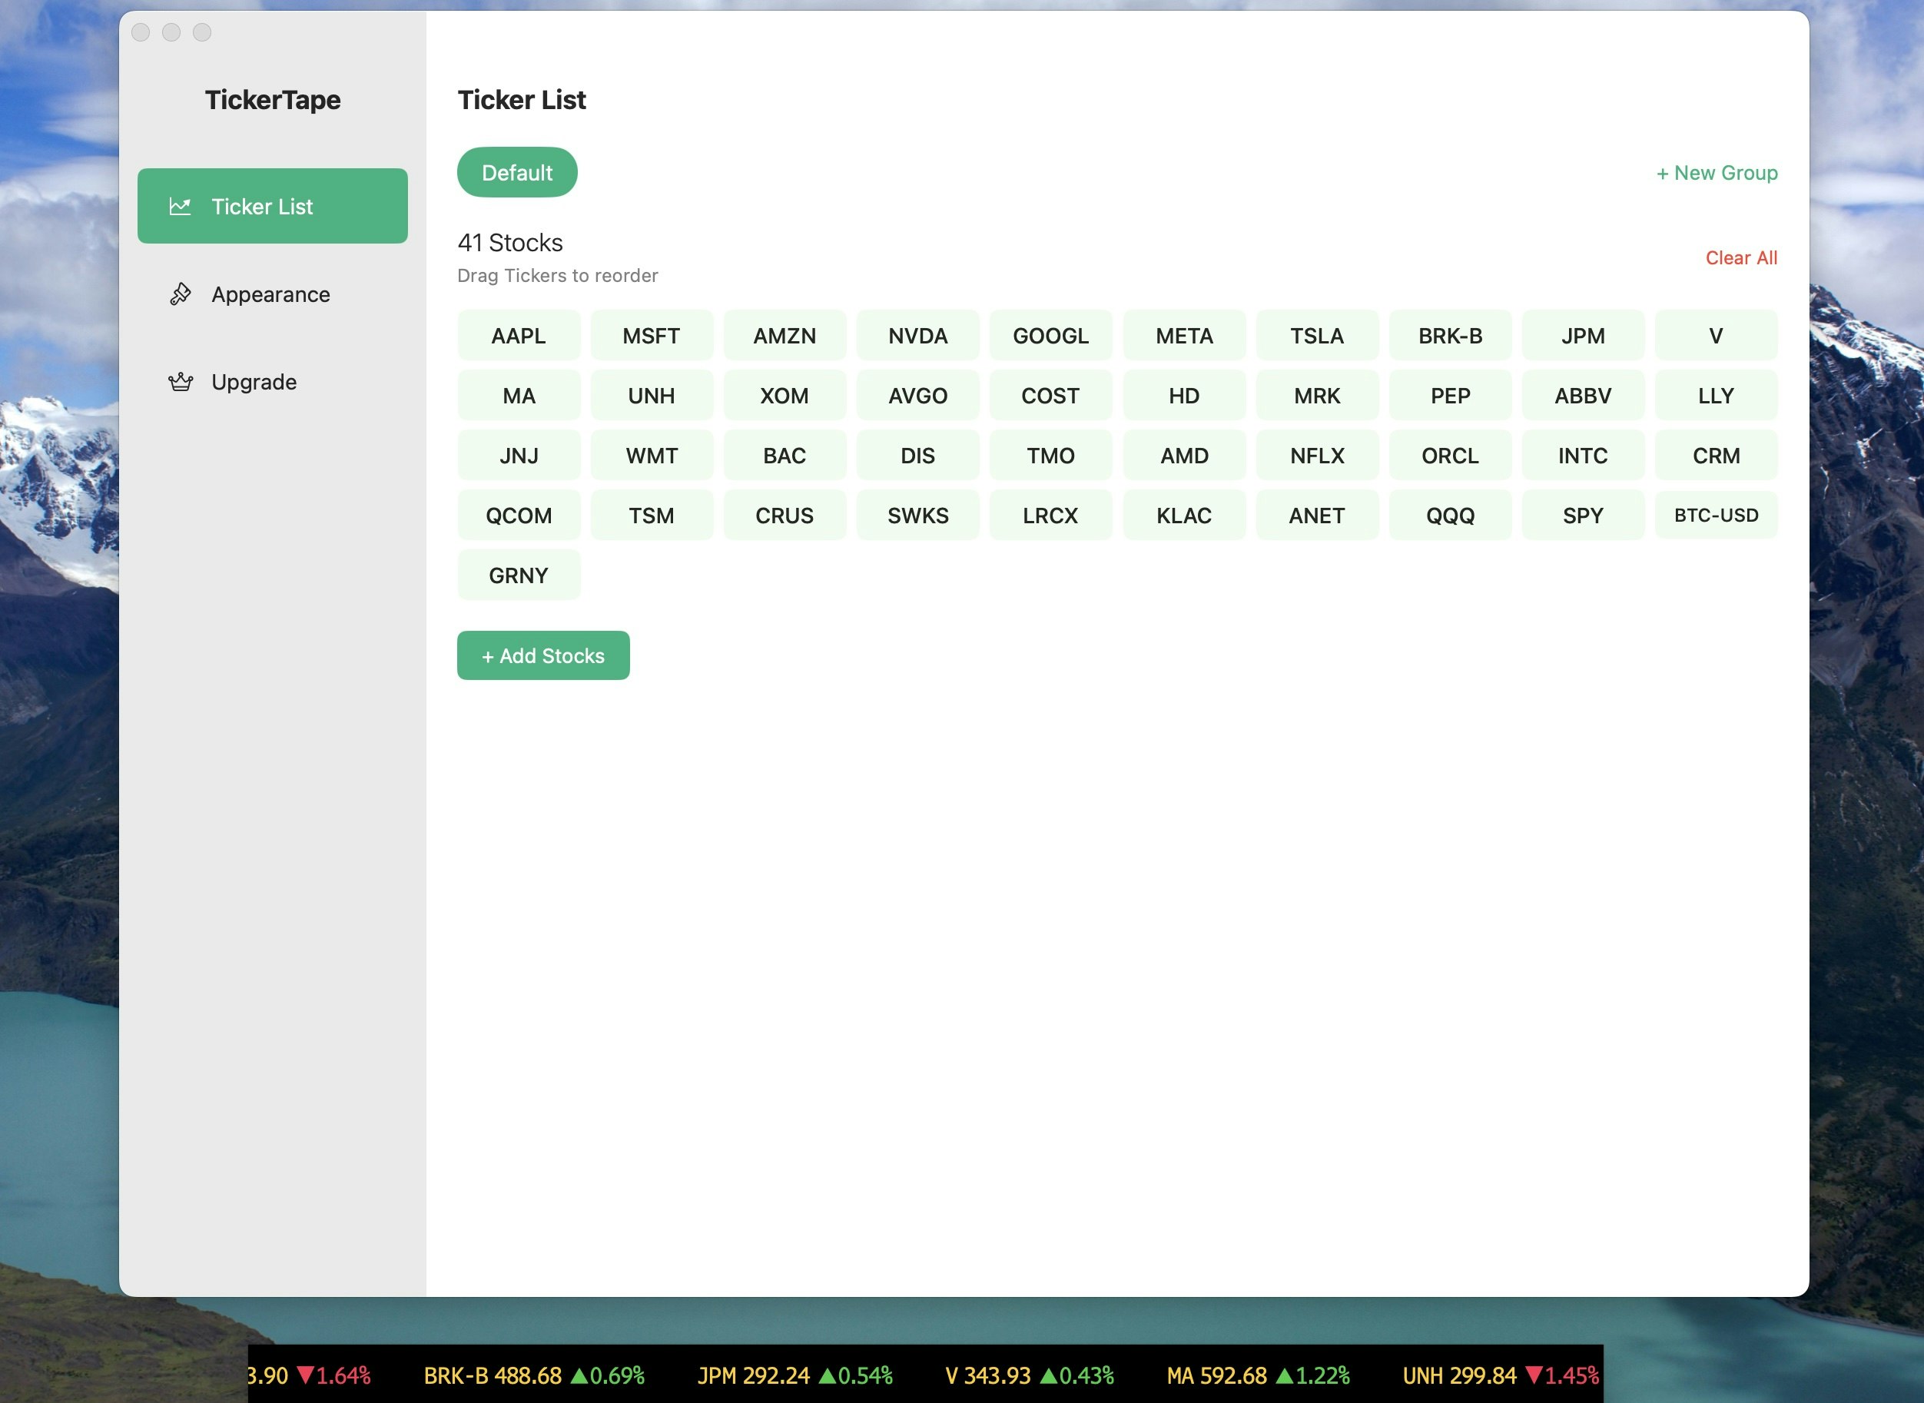Viewport: 1924px width, 1403px height.
Task: Click the SPY ticker chip
Action: [1584, 516]
